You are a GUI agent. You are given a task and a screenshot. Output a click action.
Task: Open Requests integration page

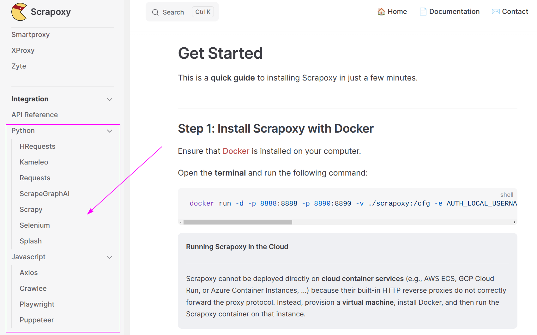click(x=35, y=178)
